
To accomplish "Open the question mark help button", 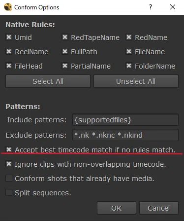I will pyautogui.click(x=151, y=7).
